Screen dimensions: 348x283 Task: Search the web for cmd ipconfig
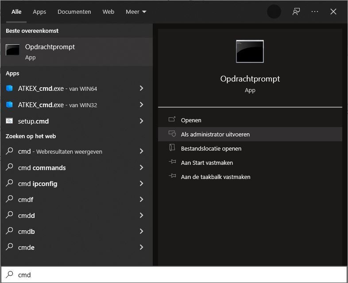77,183
